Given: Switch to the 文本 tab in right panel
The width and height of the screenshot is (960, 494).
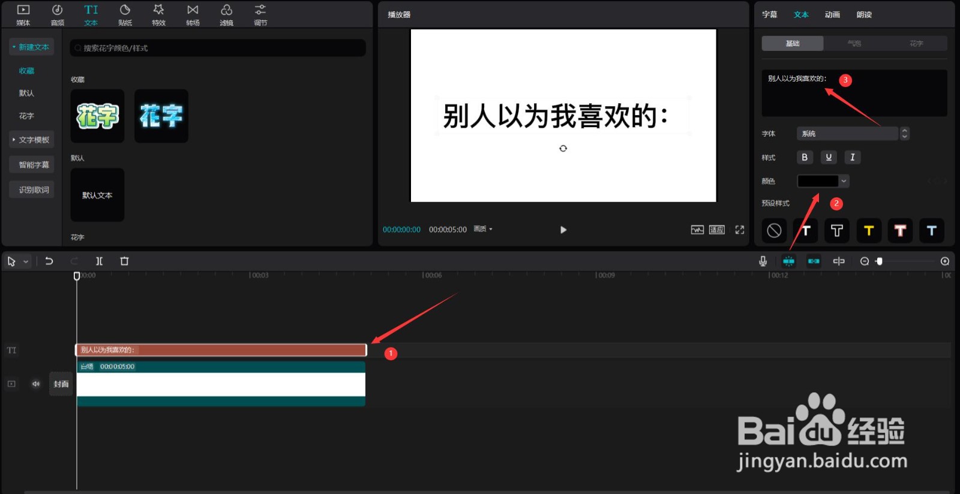Looking at the screenshot, I should point(801,14).
